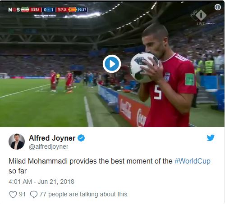View 77 people are talking about this

click(83, 194)
